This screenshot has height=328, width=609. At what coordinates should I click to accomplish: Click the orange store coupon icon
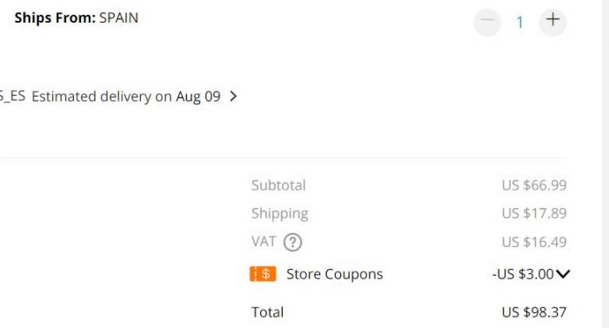pyautogui.click(x=263, y=273)
